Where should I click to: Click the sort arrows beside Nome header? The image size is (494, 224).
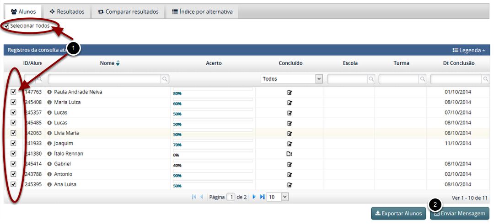118,63
